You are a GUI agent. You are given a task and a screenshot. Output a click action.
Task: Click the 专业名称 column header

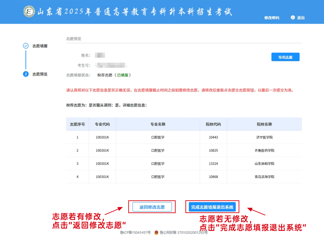click(x=157, y=124)
